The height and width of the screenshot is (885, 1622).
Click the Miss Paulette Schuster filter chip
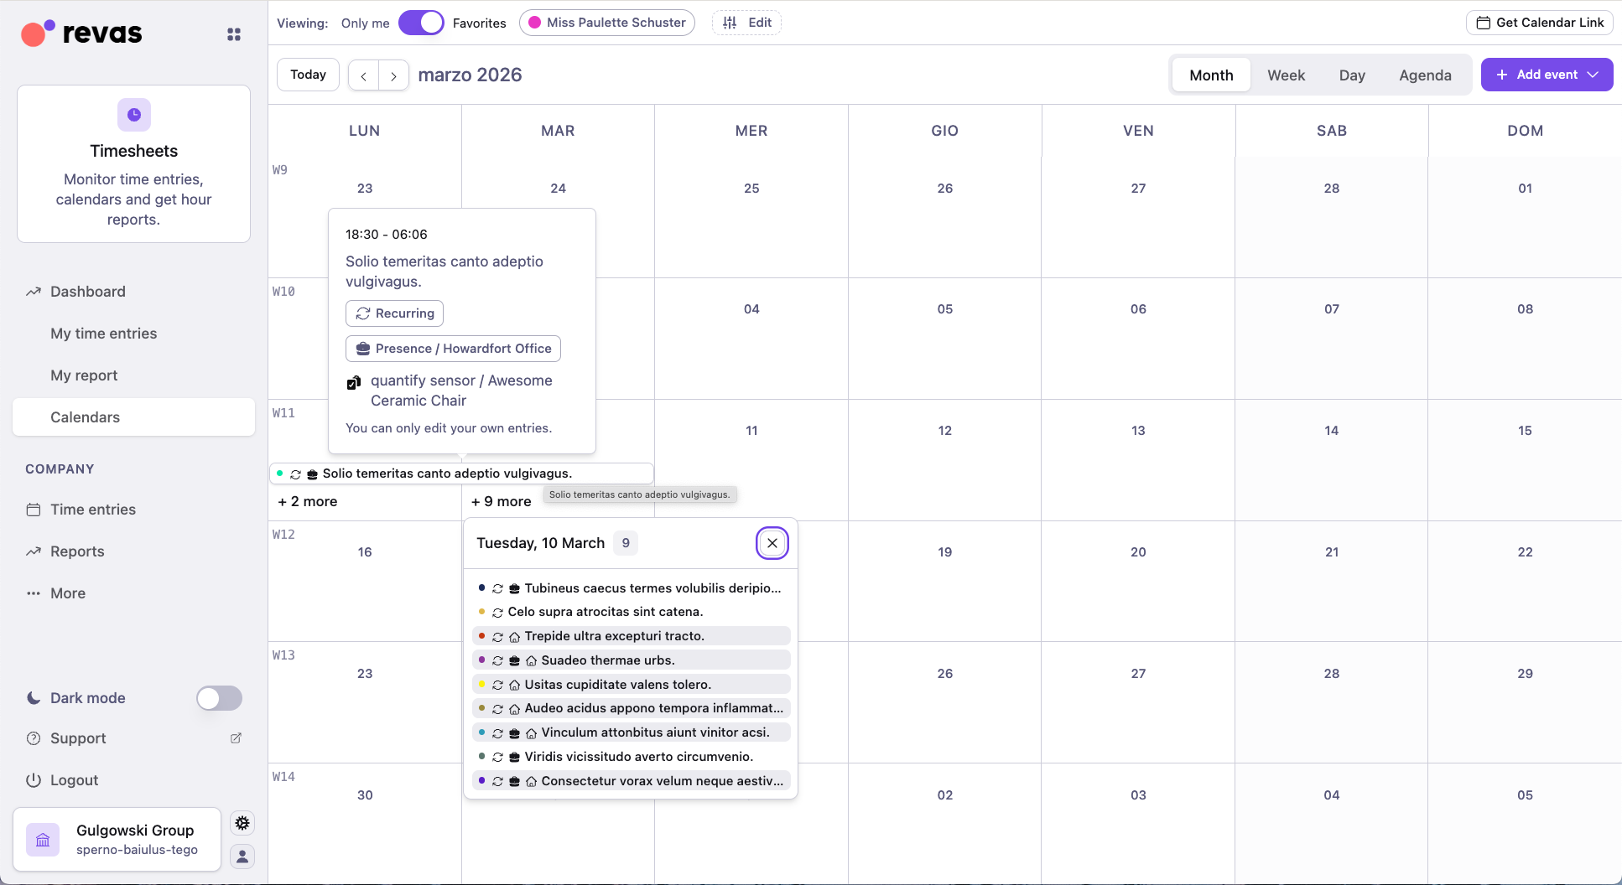(607, 23)
